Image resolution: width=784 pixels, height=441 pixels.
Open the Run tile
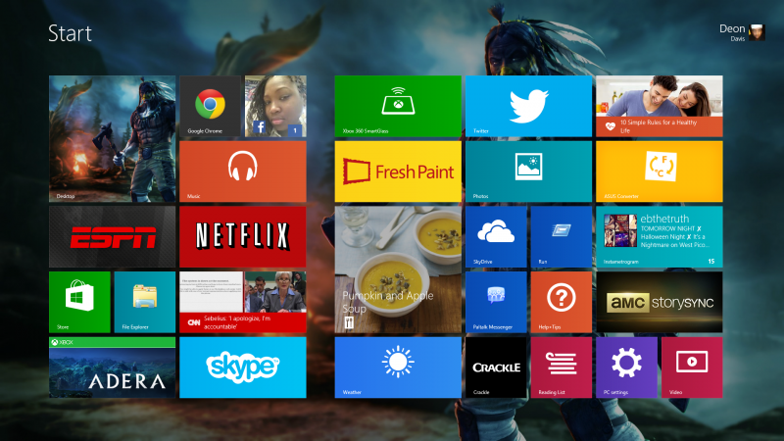(562, 236)
